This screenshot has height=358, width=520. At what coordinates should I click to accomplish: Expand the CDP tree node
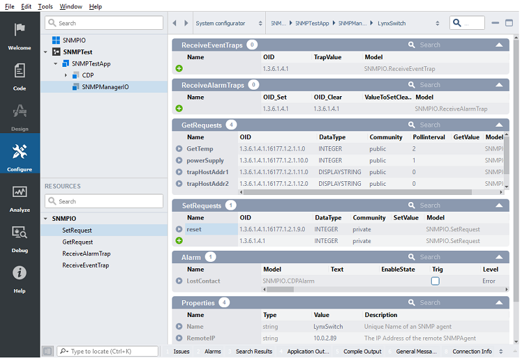click(66, 75)
